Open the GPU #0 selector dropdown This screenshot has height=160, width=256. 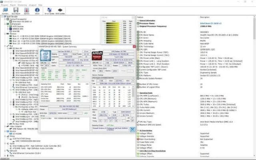pyautogui.click(x=97, y=63)
